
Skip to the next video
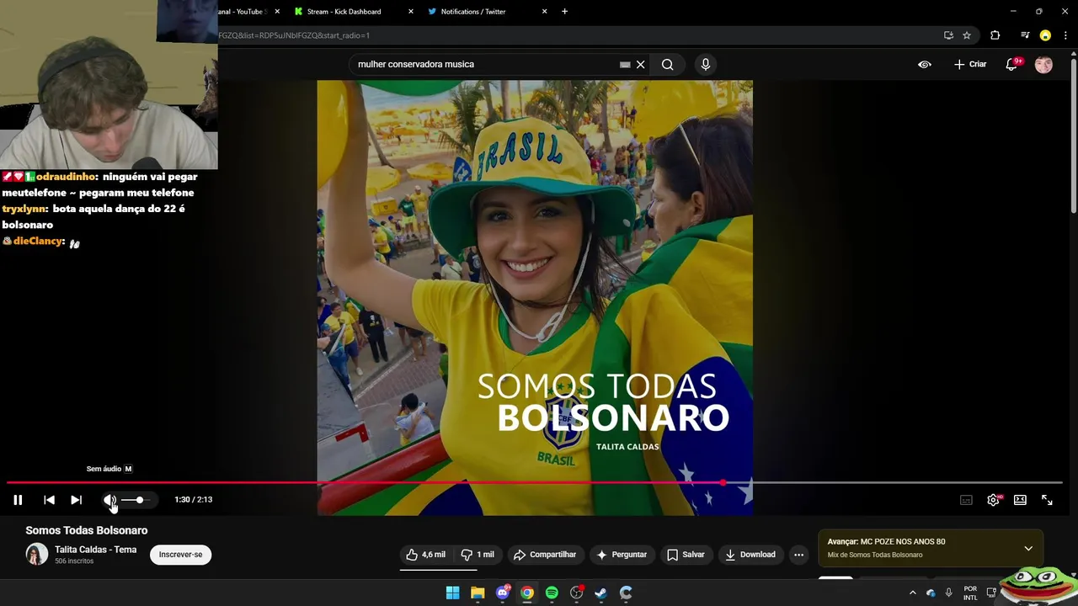pos(76,500)
